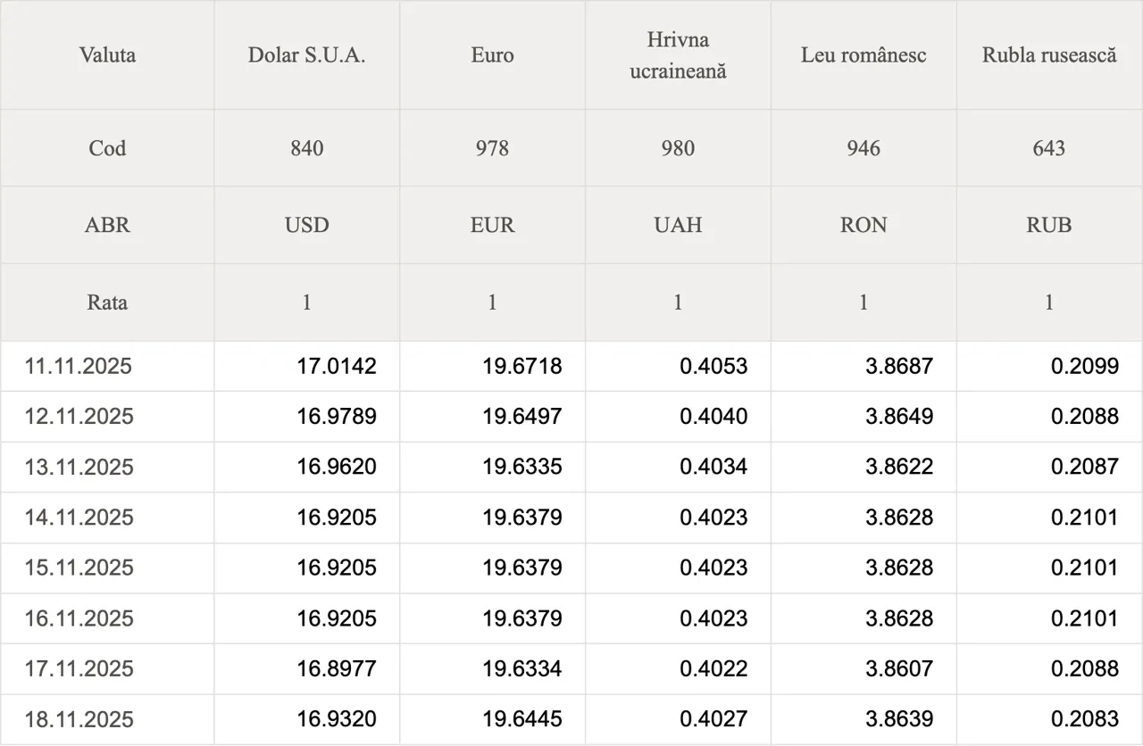Viewport: 1143px width, 746px height.
Task: Select the 11.11.2025 date row
Action: pos(79,366)
